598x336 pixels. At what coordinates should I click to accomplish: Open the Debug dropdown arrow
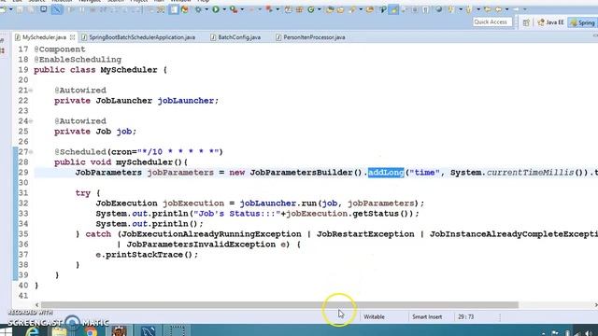[206, 9]
